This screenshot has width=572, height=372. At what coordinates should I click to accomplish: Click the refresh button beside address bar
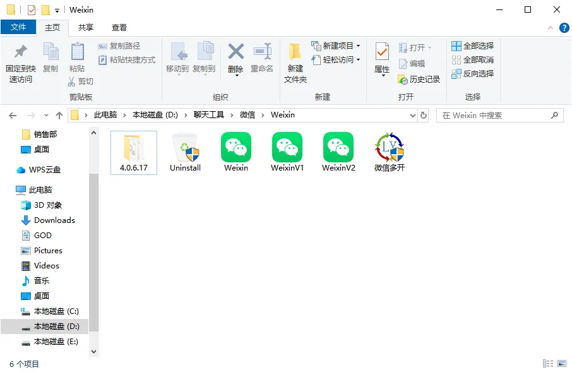(424, 116)
